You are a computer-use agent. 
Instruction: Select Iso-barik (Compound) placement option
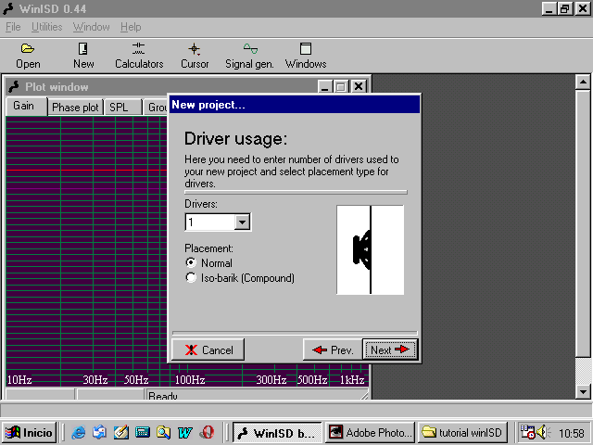[191, 278]
